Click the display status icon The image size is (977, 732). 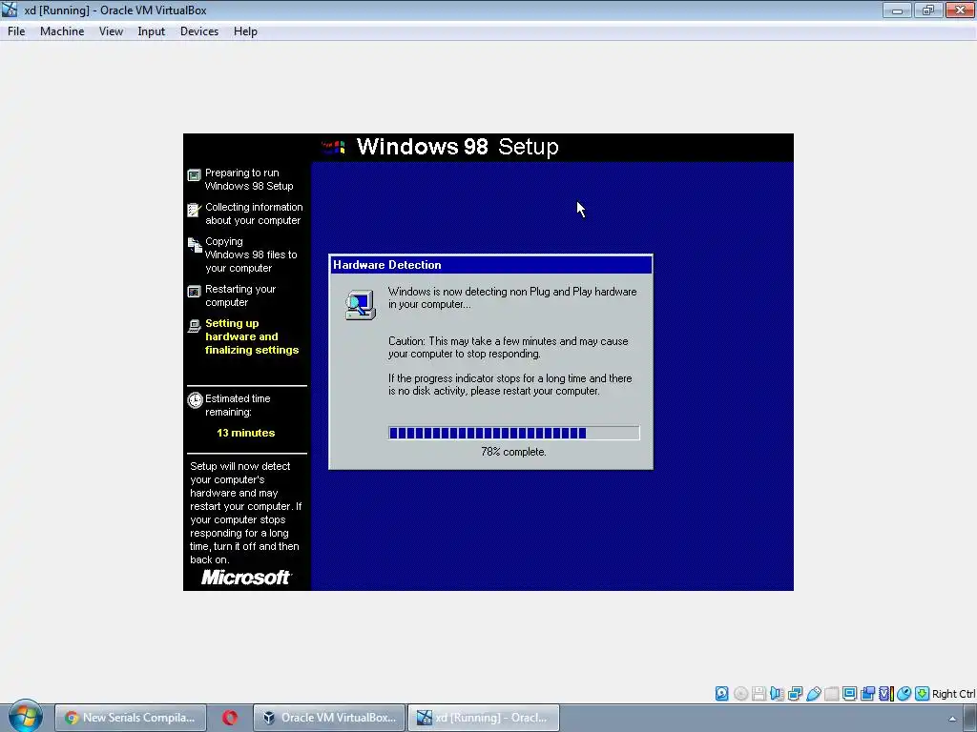(849, 694)
